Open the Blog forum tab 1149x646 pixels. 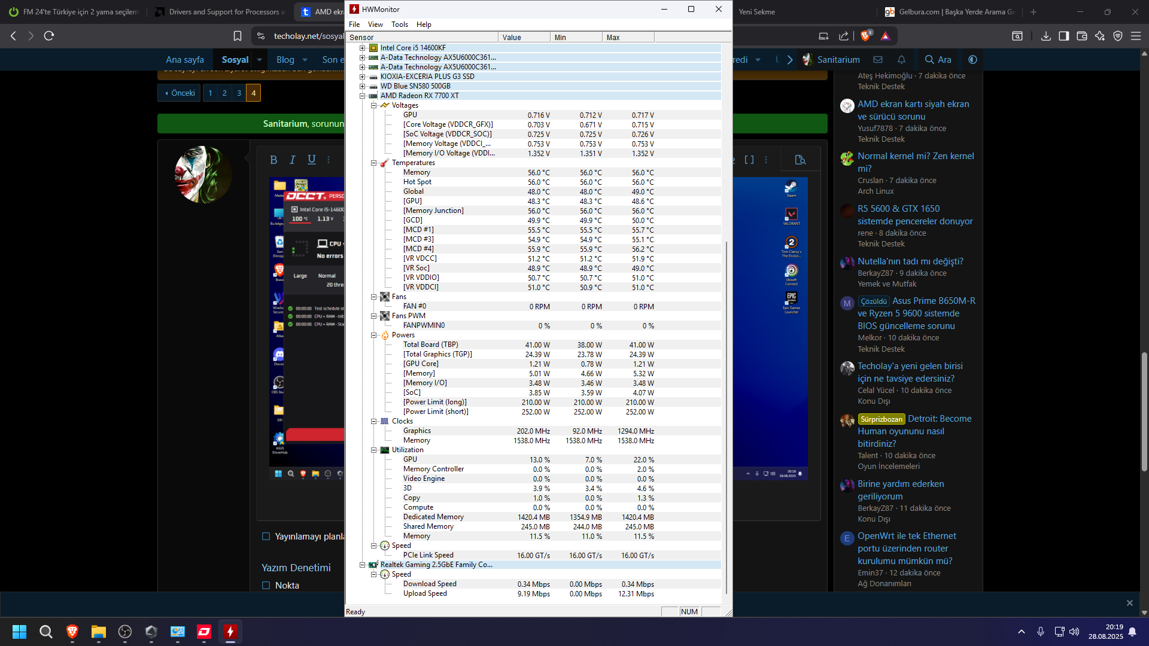285,60
